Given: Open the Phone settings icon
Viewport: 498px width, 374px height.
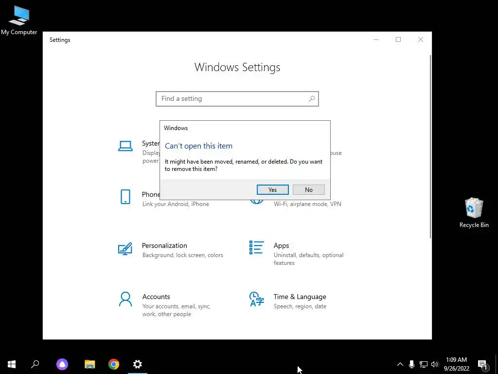Looking at the screenshot, I should click(x=125, y=197).
